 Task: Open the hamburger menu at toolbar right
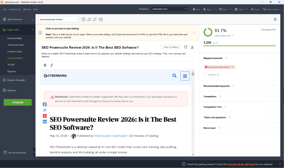[x=275, y=19]
